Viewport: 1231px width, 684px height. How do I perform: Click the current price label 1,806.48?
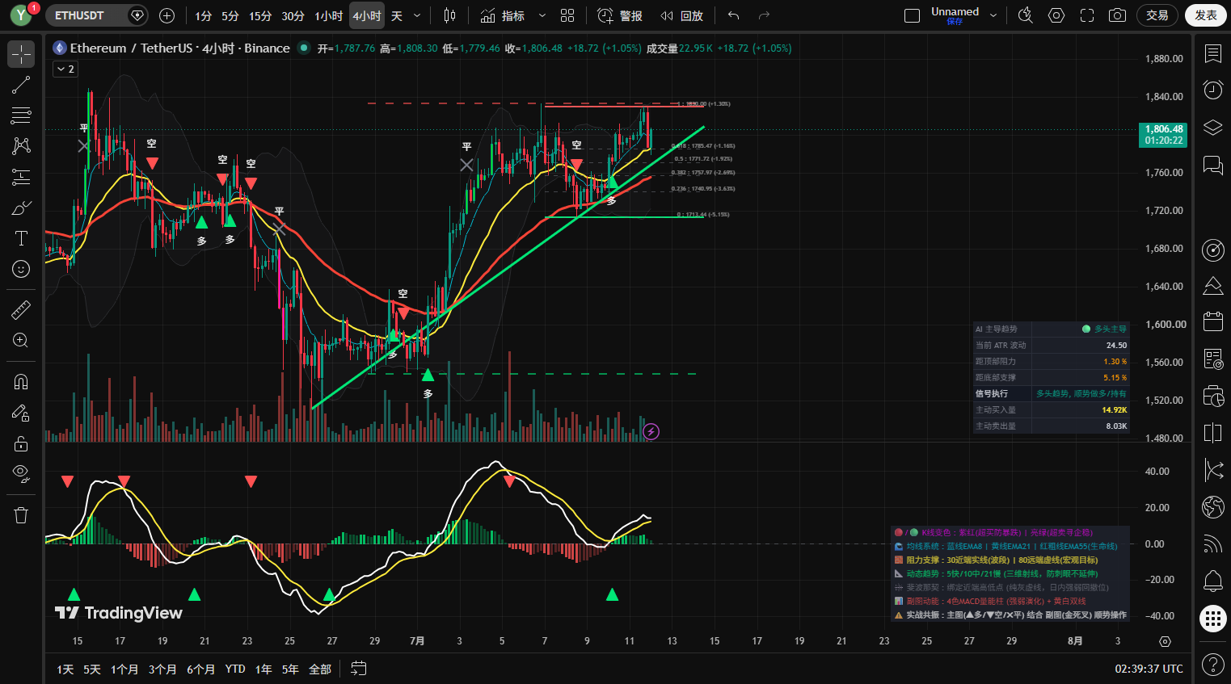click(1164, 129)
